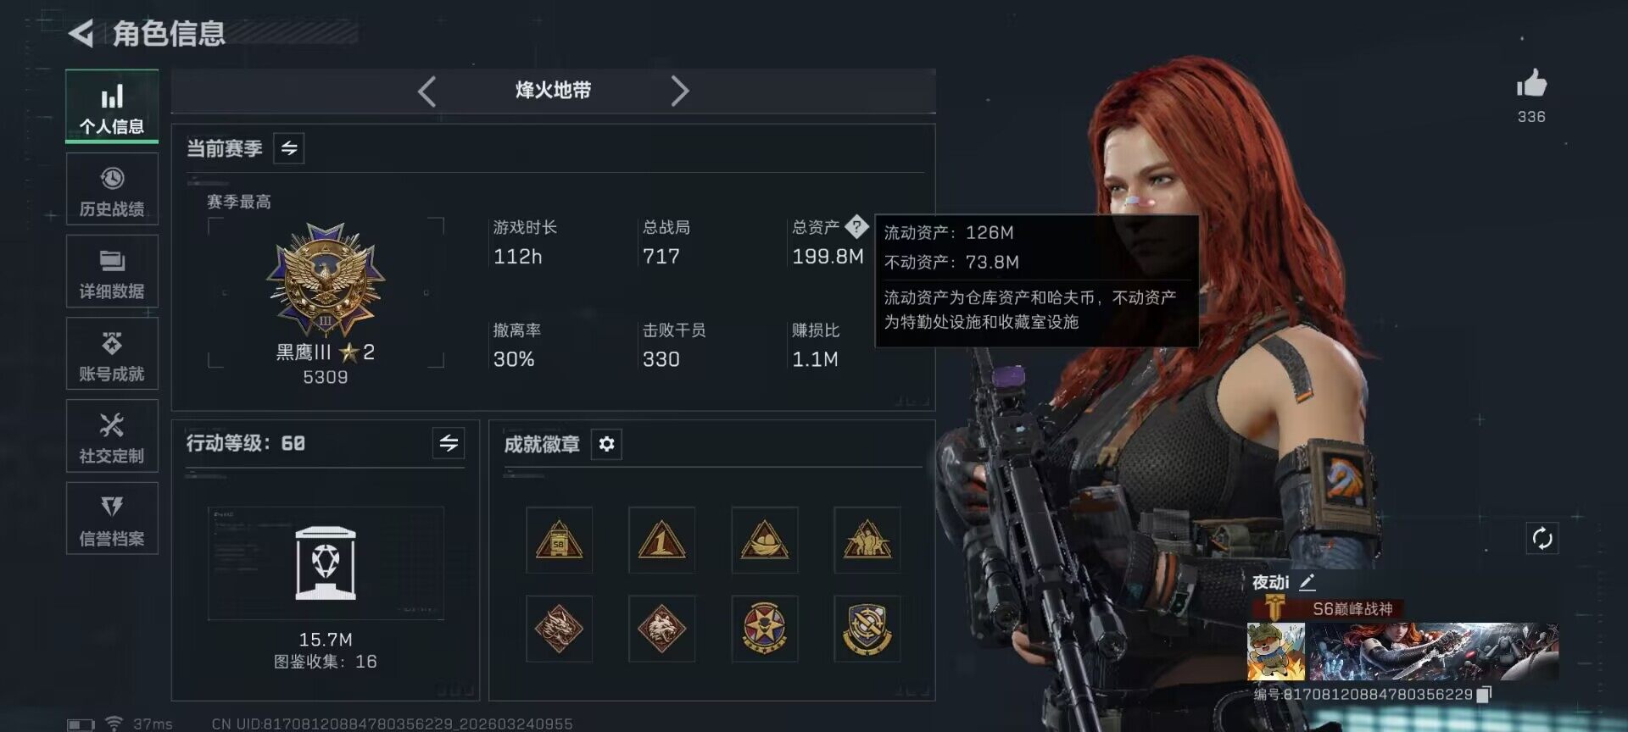Open the 历史战绩 sidebar tab
The height and width of the screenshot is (732, 1628).
[112, 190]
